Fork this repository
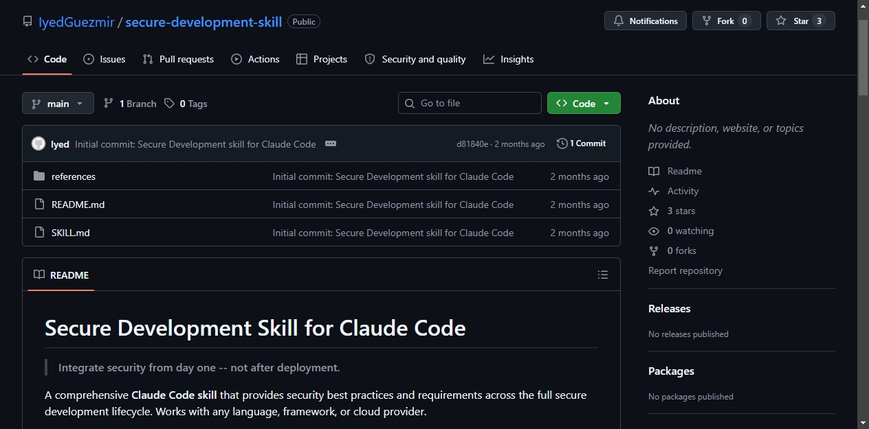 pos(727,21)
